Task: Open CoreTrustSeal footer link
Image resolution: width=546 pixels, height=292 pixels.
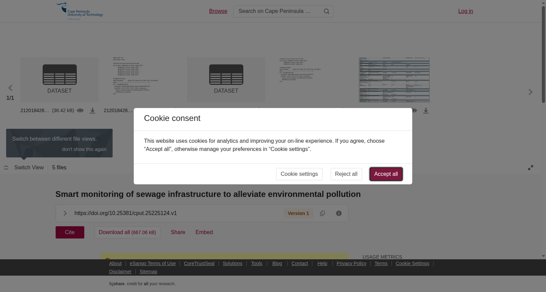Action: pos(199,263)
